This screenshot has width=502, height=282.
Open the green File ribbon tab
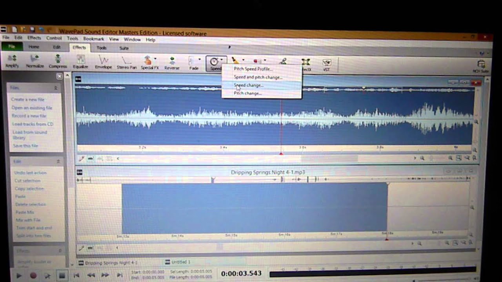tap(12, 46)
